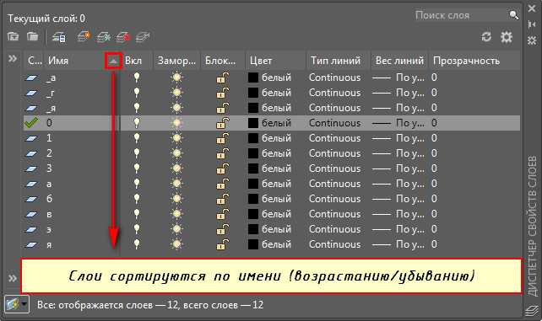Open the color swatch of layer 0
Image resolution: width=542 pixels, height=321 pixels.
[253, 123]
